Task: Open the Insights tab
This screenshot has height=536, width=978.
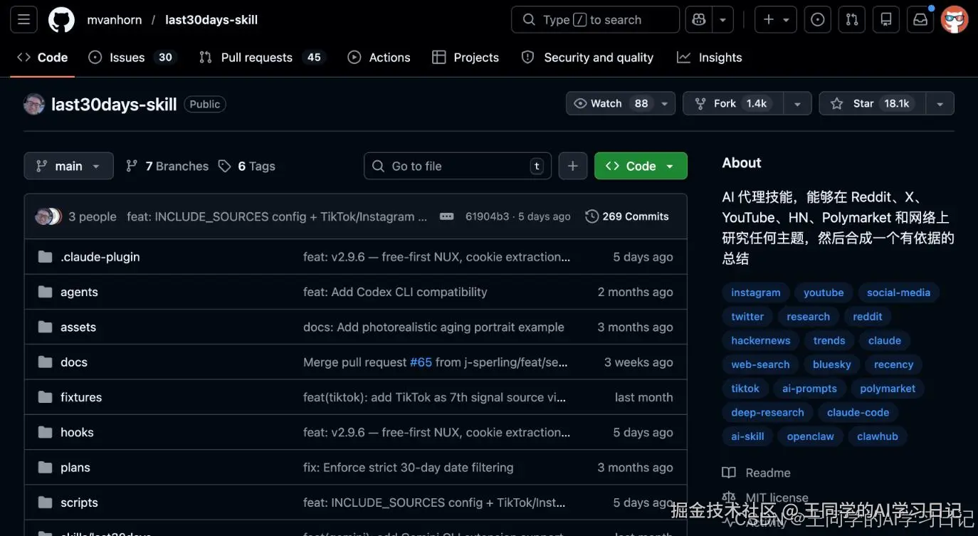Action: coord(709,58)
